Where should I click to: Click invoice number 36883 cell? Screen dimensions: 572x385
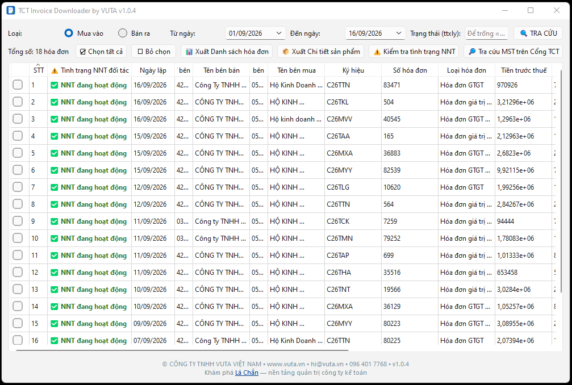(x=410, y=153)
